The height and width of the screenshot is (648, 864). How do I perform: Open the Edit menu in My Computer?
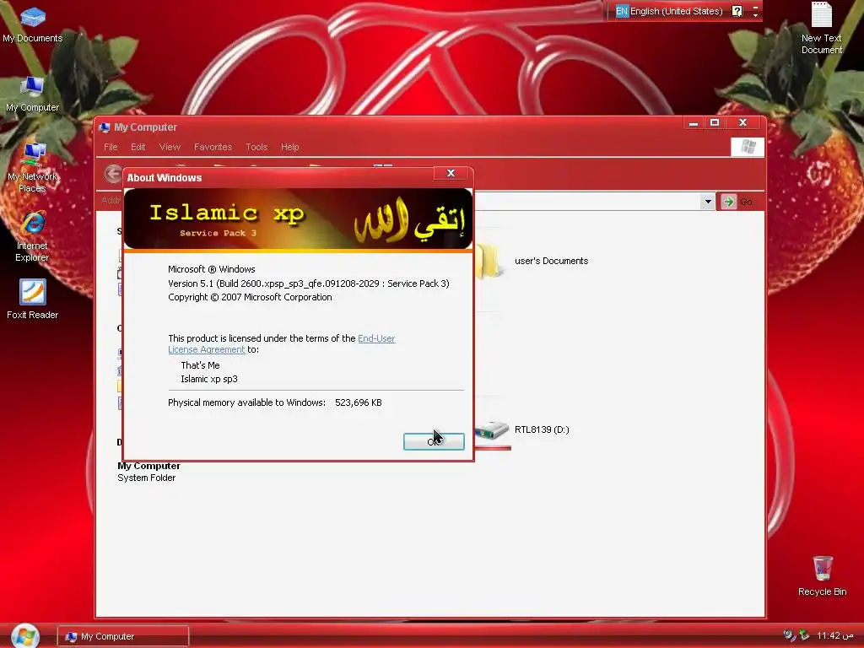(x=138, y=147)
